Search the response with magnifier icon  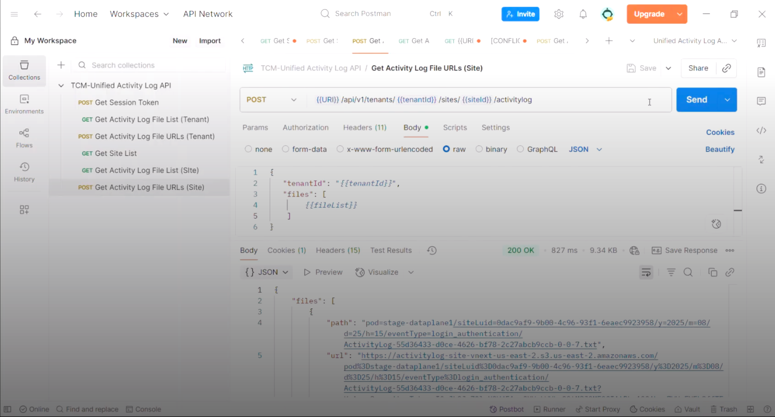pos(688,272)
